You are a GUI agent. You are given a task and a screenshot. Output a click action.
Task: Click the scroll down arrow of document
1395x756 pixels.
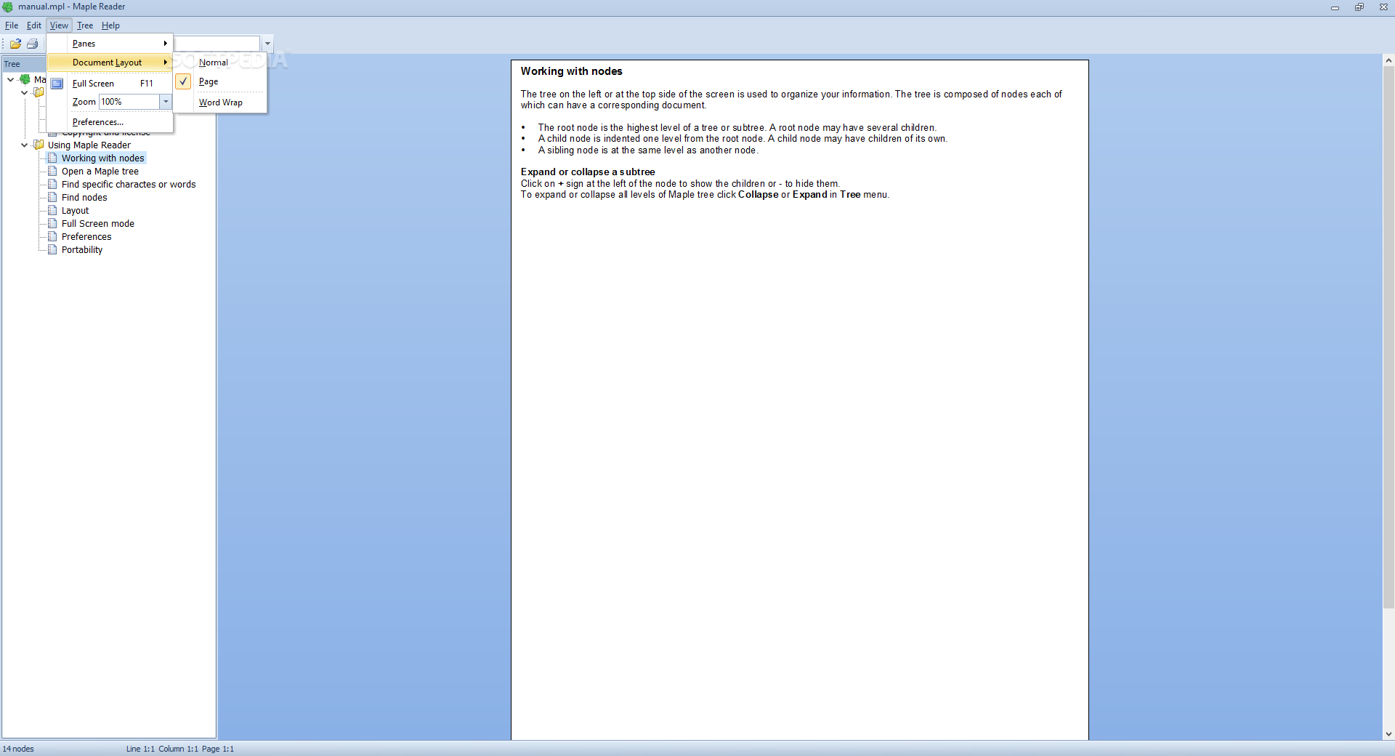(1388, 734)
